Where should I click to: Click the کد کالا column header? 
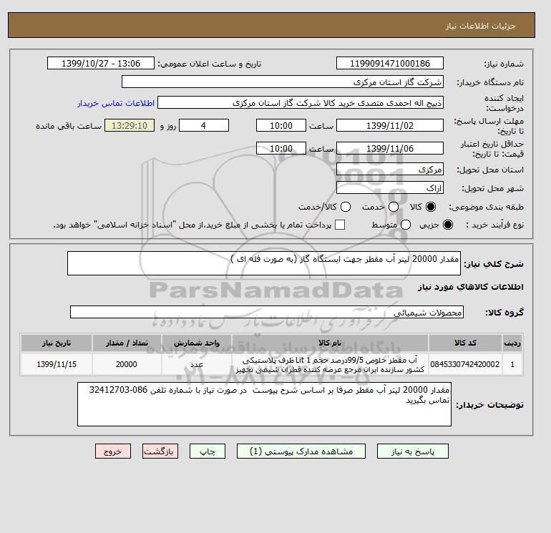click(x=465, y=343)
